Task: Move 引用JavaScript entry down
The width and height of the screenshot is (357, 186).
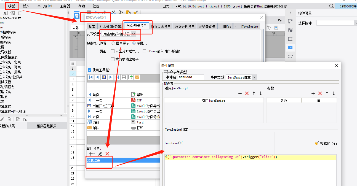Action: click(261, 93)
